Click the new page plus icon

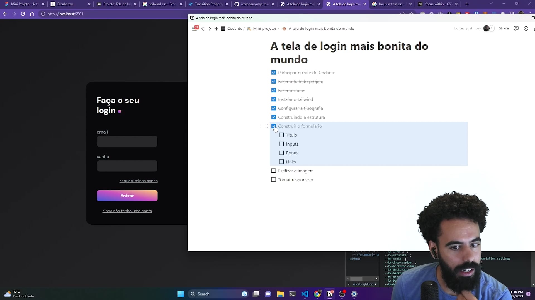coord(216,29)
